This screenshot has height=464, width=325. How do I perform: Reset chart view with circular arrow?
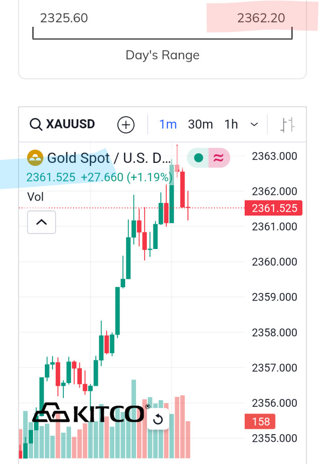[158, 419]
